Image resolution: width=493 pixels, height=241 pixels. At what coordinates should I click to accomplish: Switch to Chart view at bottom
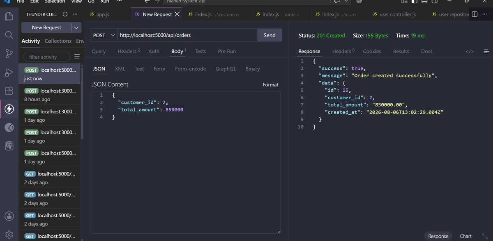click(x=465, y=236)
